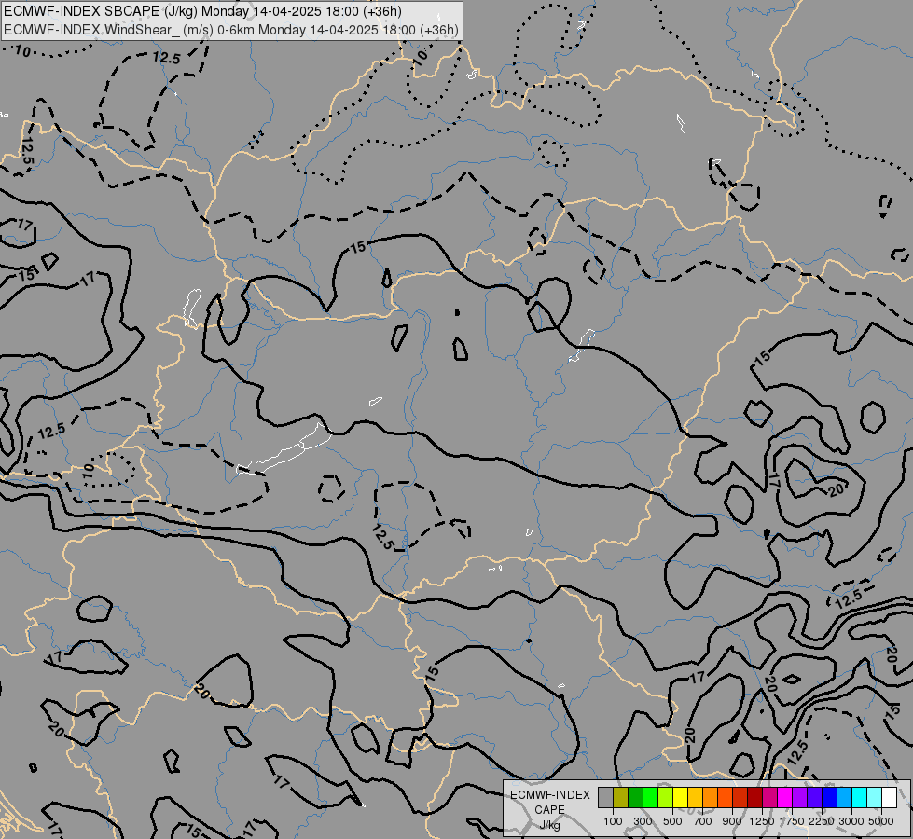
Task: Click the WindShear 0-6km title line
Action: pyautogui.click(x=230, y=30)
